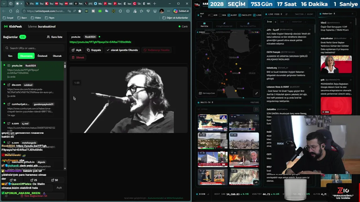This screenshot has height=202, width=360.
Task: Click the Açık open-link button
Action: 76,50
